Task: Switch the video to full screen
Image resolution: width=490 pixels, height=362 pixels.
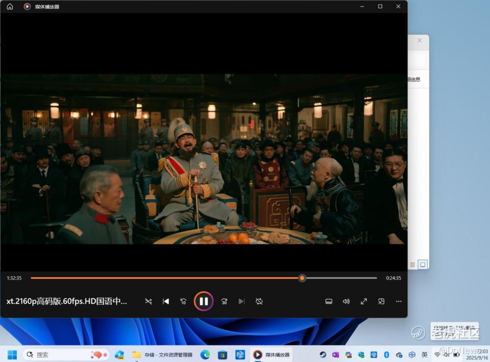Action: [364, 301]
